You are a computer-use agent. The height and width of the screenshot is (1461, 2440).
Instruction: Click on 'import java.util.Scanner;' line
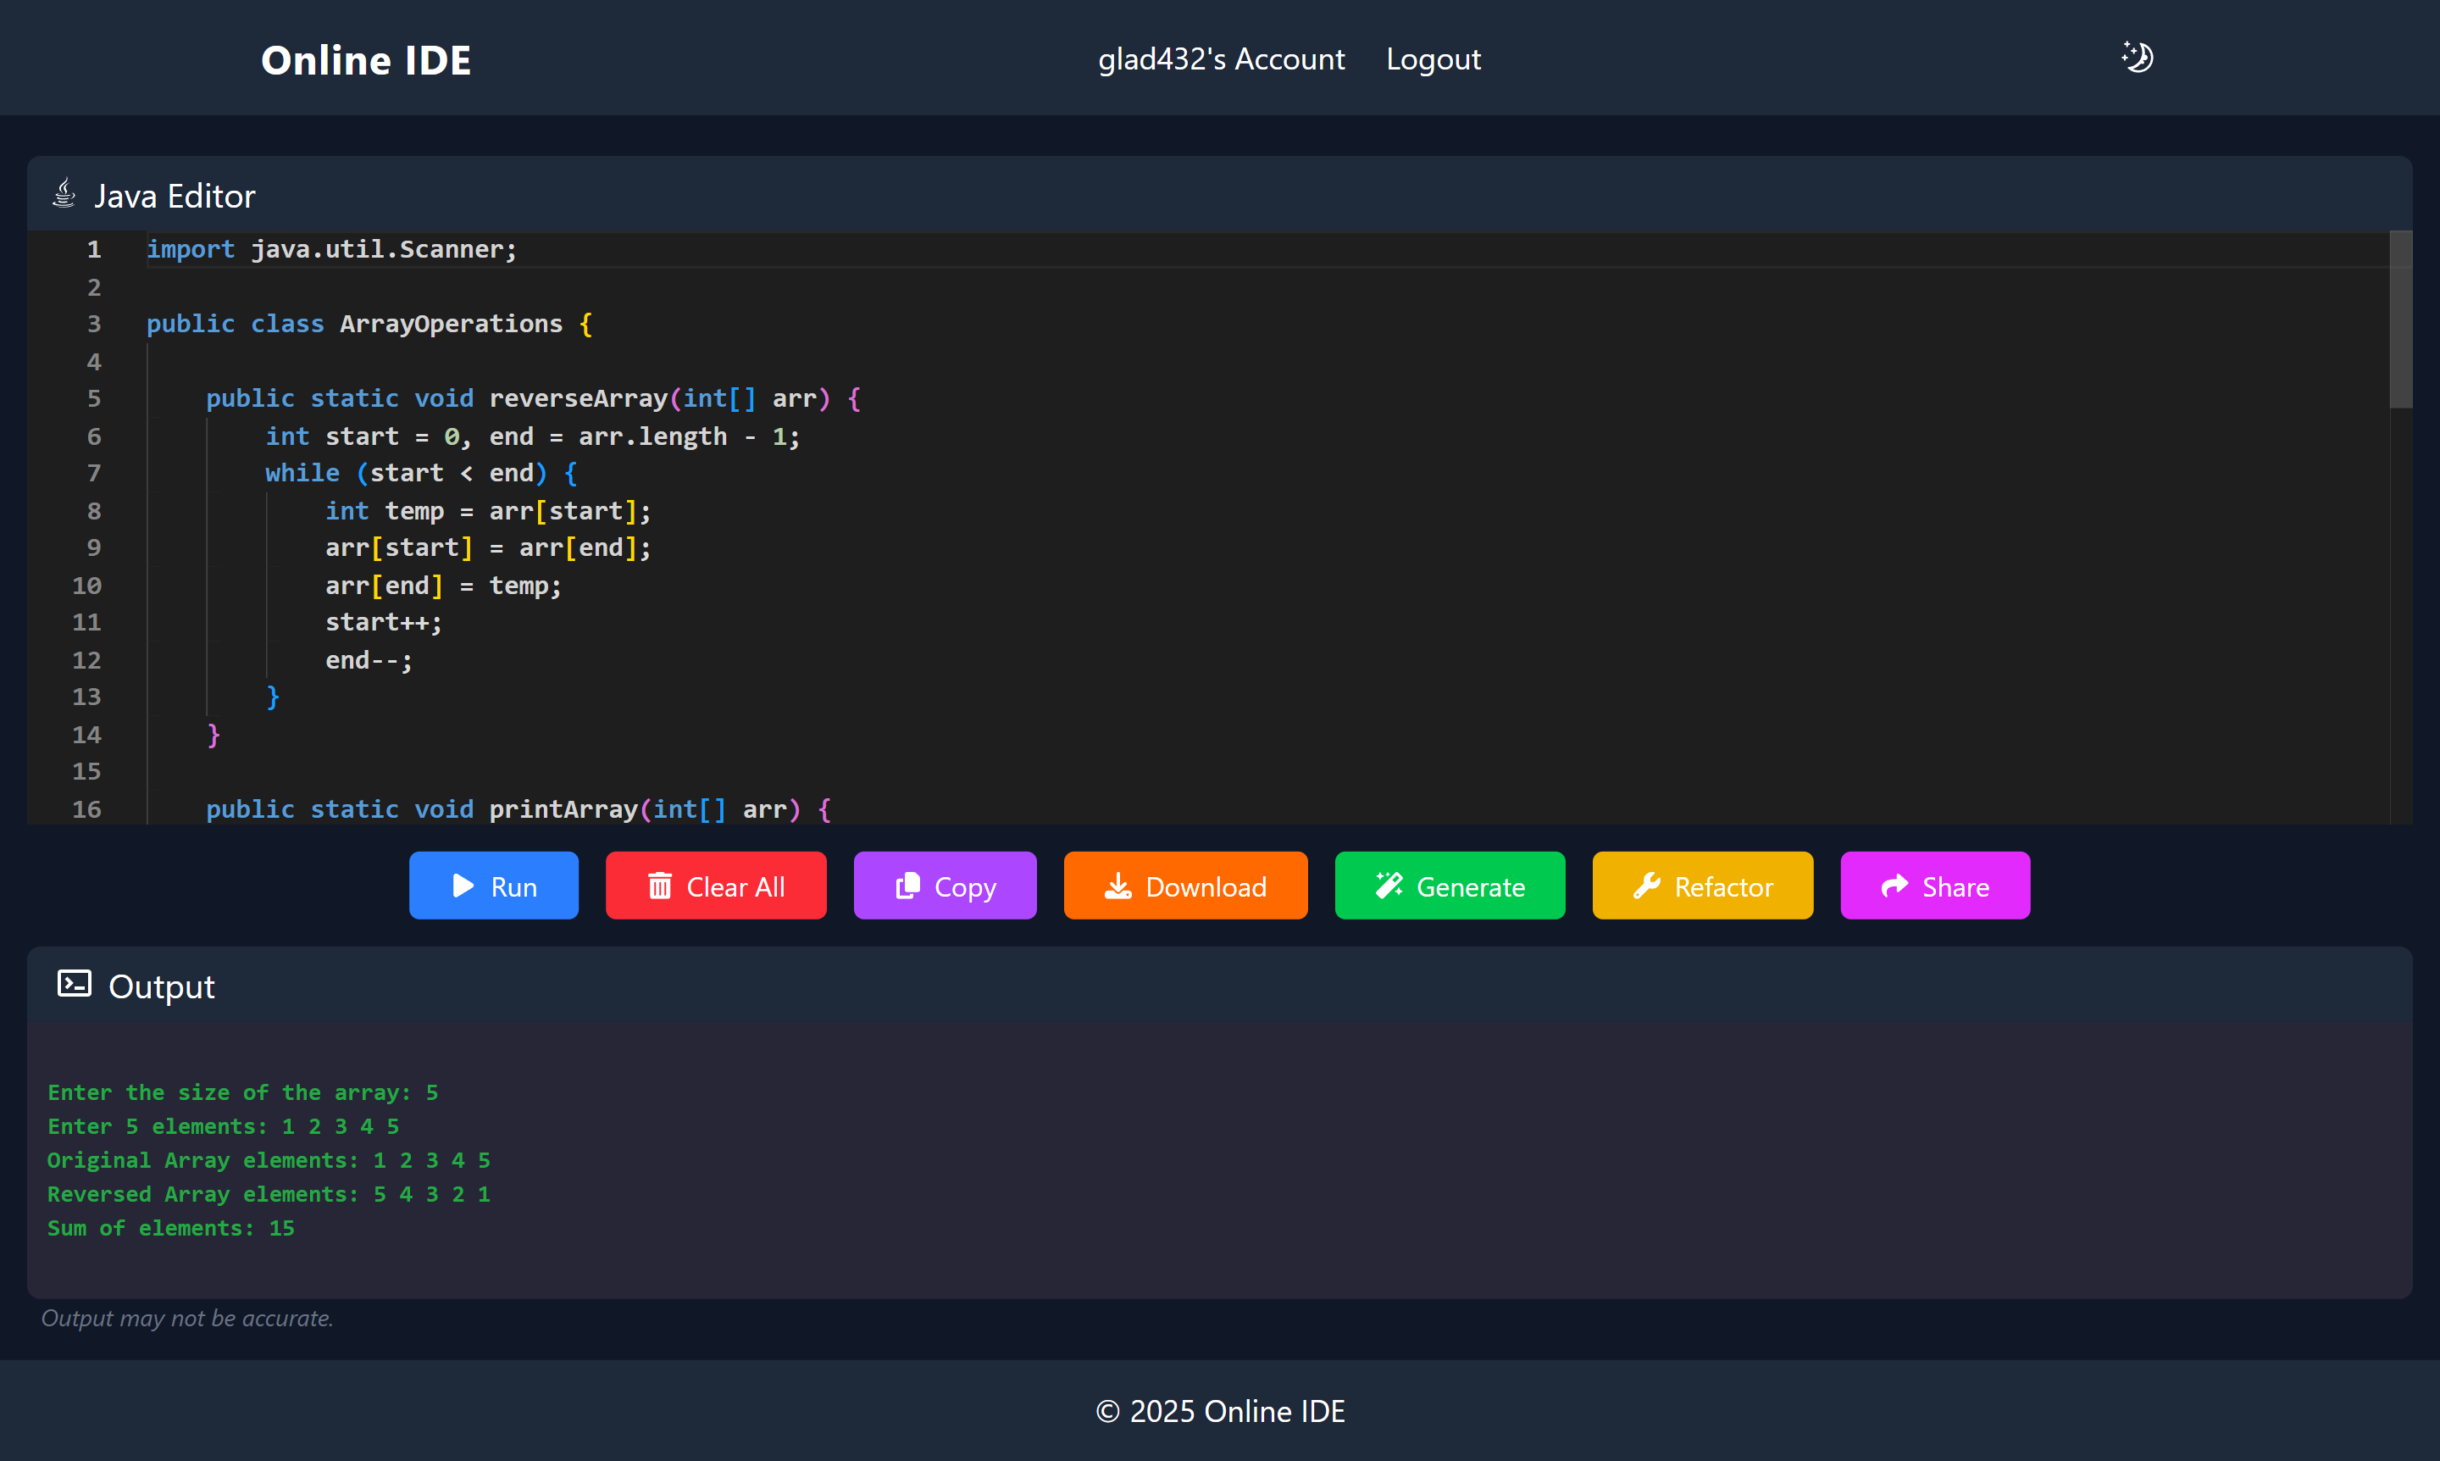point(332,249)
